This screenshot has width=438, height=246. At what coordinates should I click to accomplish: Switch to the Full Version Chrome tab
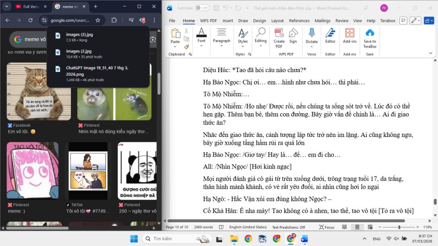[31, 7]
